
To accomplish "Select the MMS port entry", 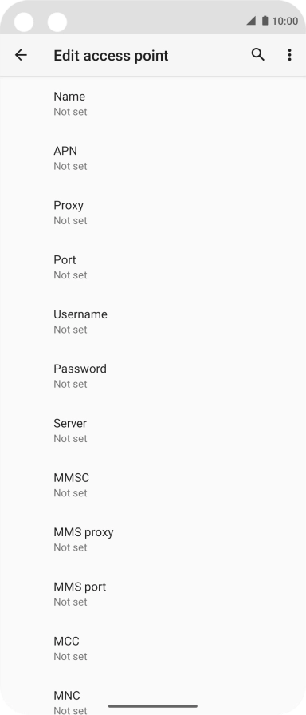I will (x=153, y=595).
